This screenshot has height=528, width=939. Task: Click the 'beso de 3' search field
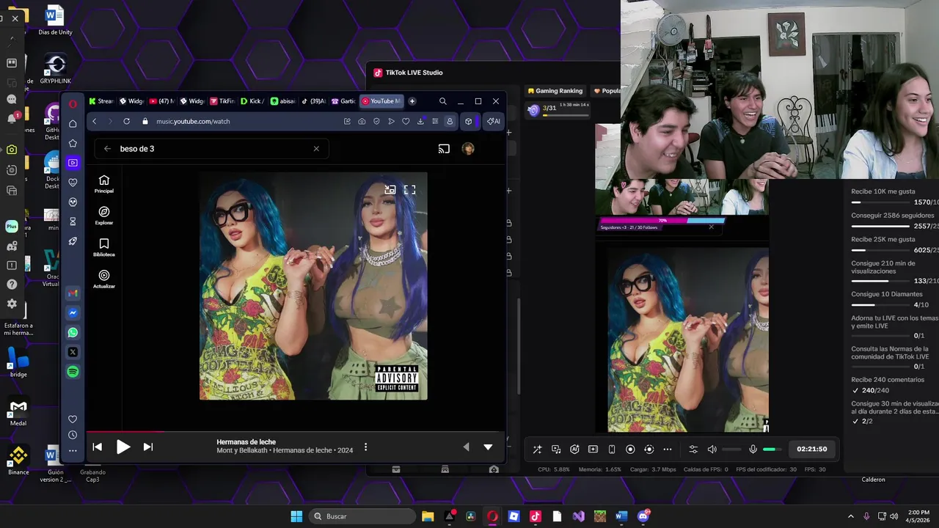click(x=212, y=149)
